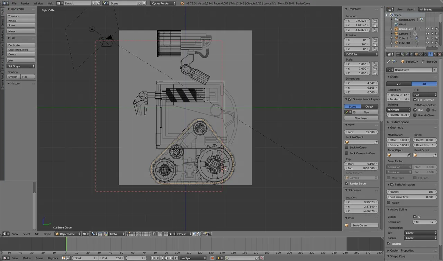Open the curve Data properties tab

(x=431, y=54)
